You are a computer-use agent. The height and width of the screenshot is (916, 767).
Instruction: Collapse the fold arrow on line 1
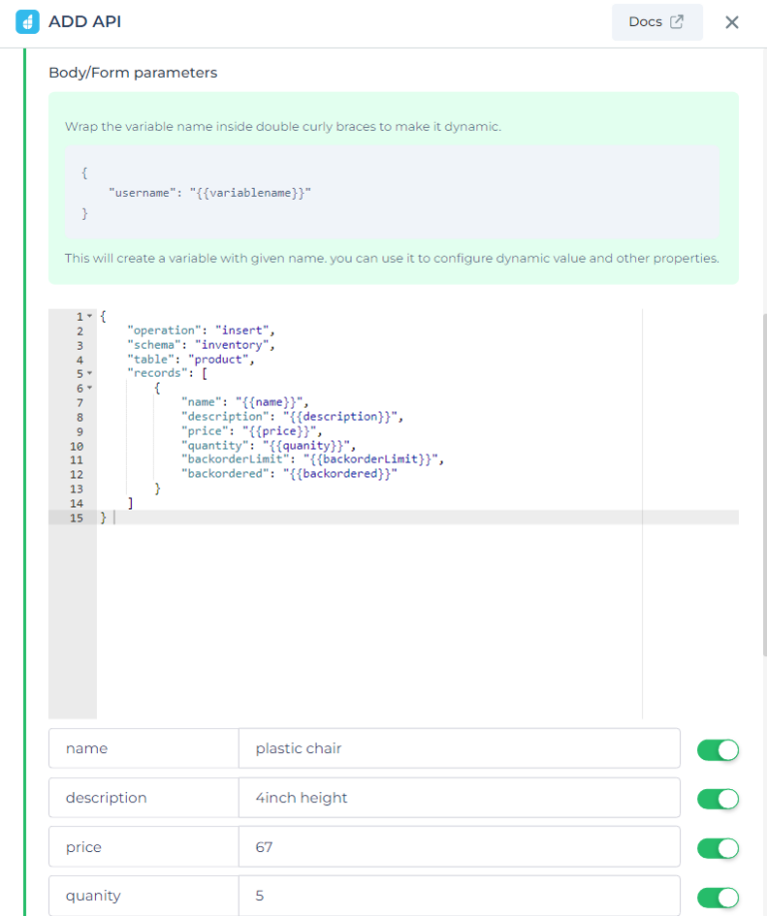tap(89, 316)
